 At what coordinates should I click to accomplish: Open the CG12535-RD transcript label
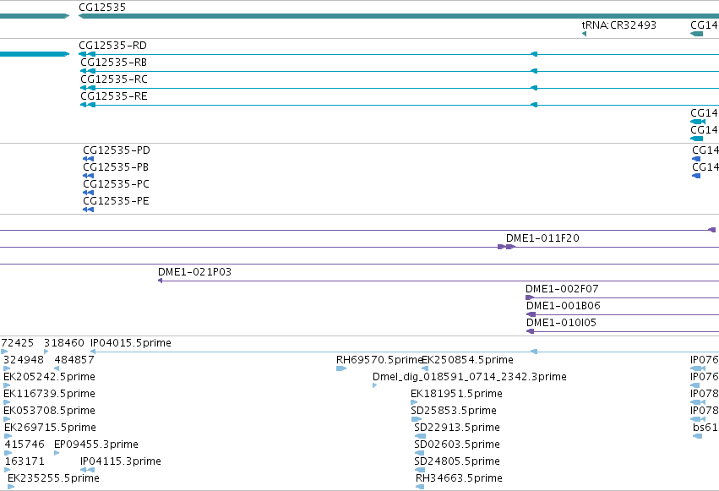pos(113,46)
